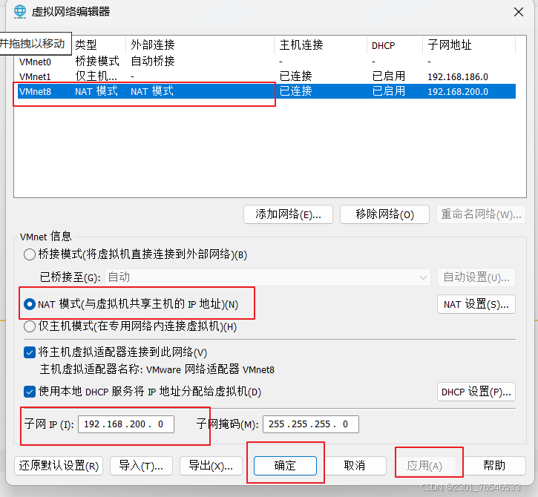Image resolution: width=538 pixels, height=497 pixels.
Task: Click 已连接 host cell in VMnet8 row
Action: point(296,91)
